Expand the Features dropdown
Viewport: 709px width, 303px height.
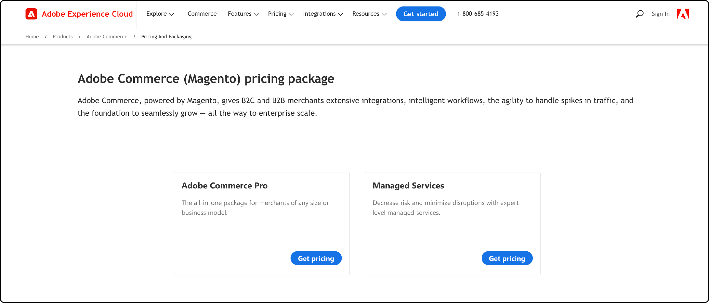[243, 14]
